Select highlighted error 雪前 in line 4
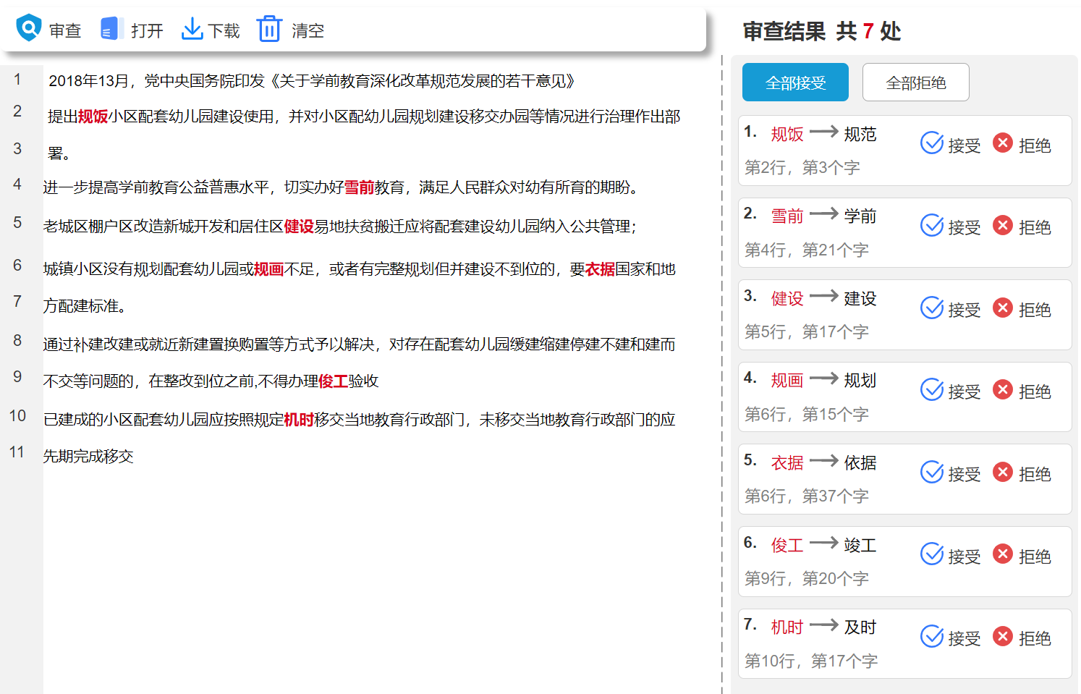 [x=359, y=187]
